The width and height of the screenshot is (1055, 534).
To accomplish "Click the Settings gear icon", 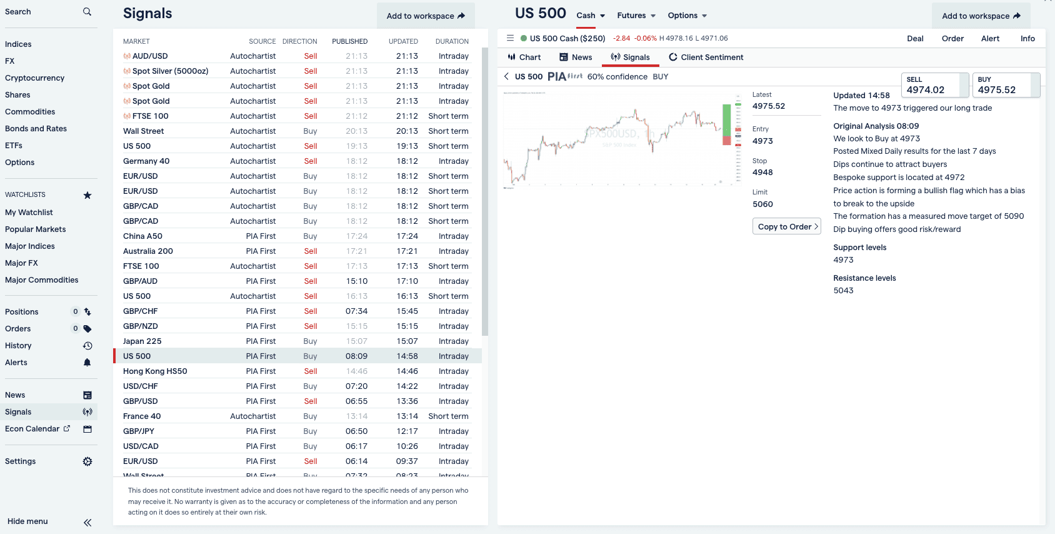I will point(87,461).
